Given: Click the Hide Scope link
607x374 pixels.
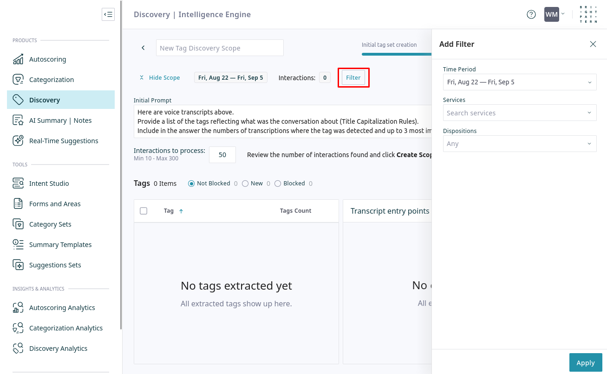Looking at the screenshot, I should pos(164,78).
